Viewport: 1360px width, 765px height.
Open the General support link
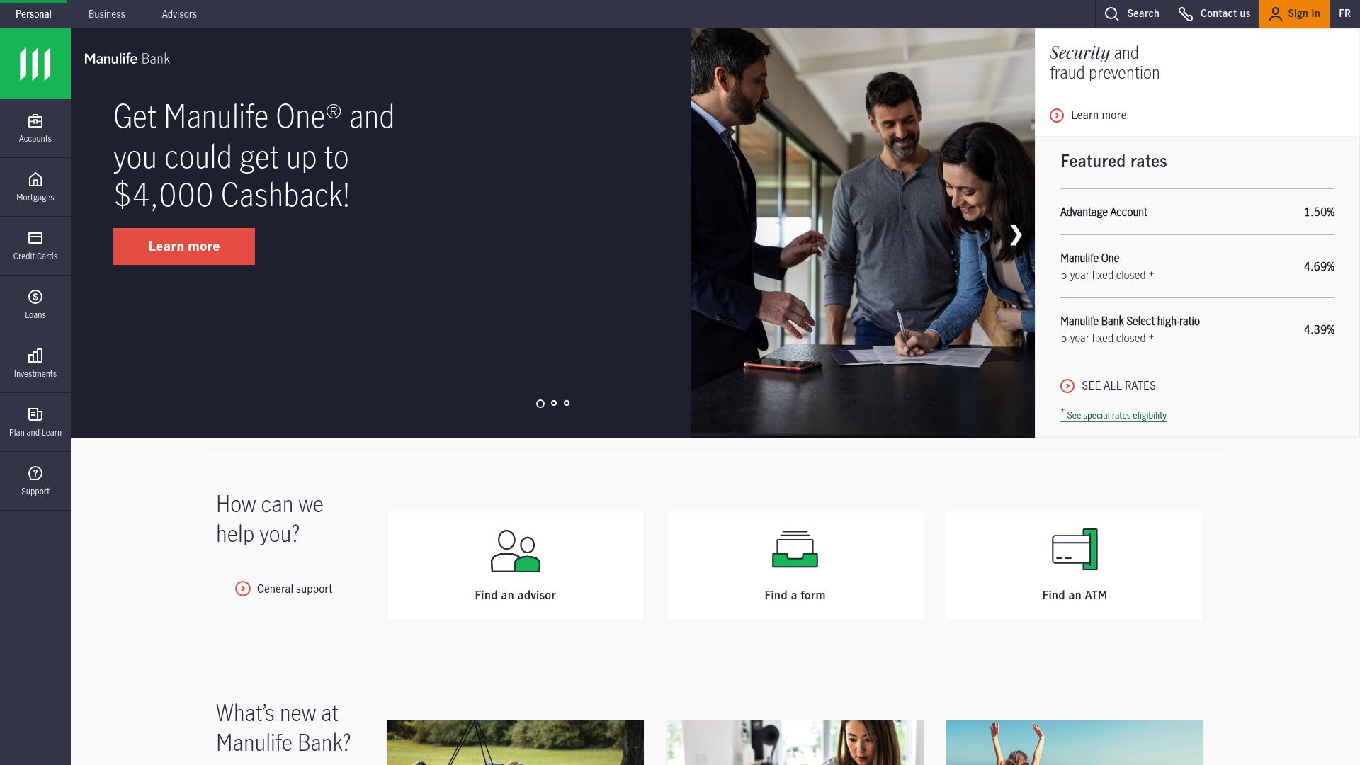pos(295,589)
